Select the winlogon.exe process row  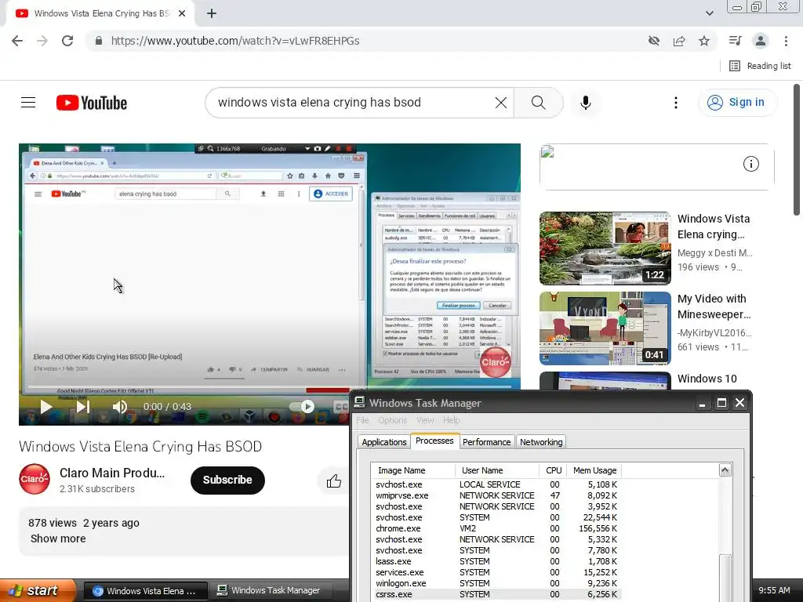(496, 583)
